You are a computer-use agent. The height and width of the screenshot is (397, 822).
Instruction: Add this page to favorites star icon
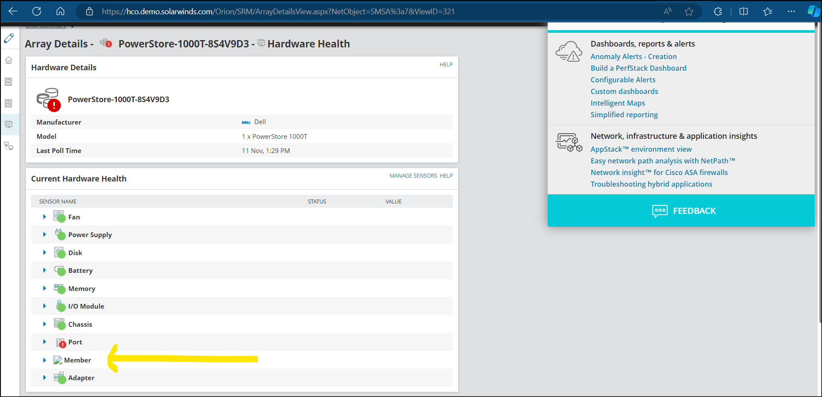(689, 12)
